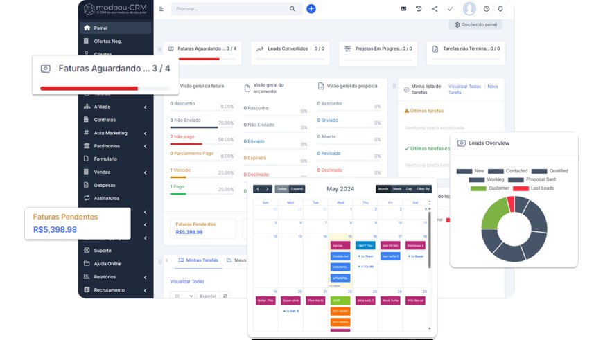Click the calendar Today button
The image size is (603, 340).
coord(282,189)
